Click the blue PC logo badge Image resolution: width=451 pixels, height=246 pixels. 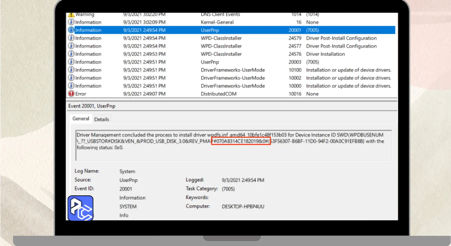(80, 208)
